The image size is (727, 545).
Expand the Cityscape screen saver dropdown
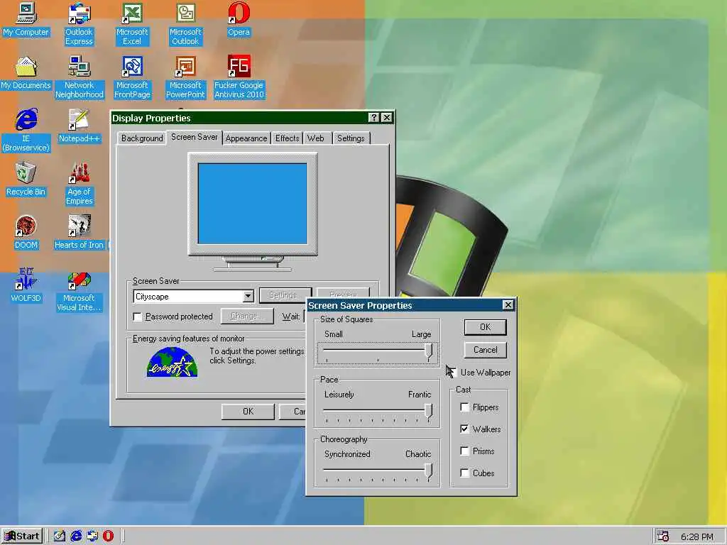click(x=248, y=296)
